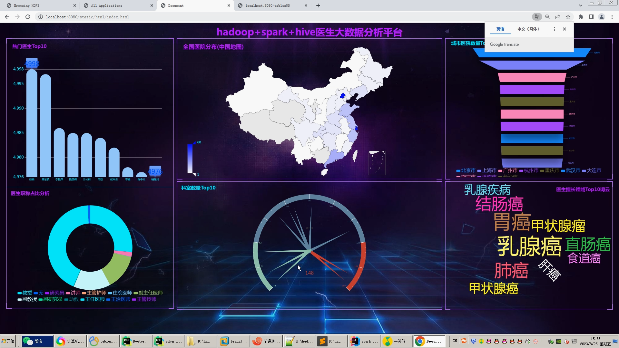Open the Extensions puzzle icon
Screen dimensions: 619x348
pos(581,17)
